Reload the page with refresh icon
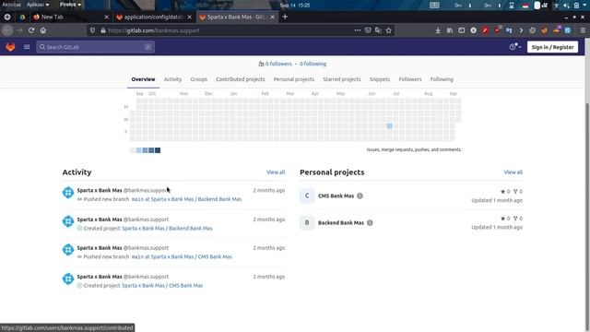 [31, 30]
